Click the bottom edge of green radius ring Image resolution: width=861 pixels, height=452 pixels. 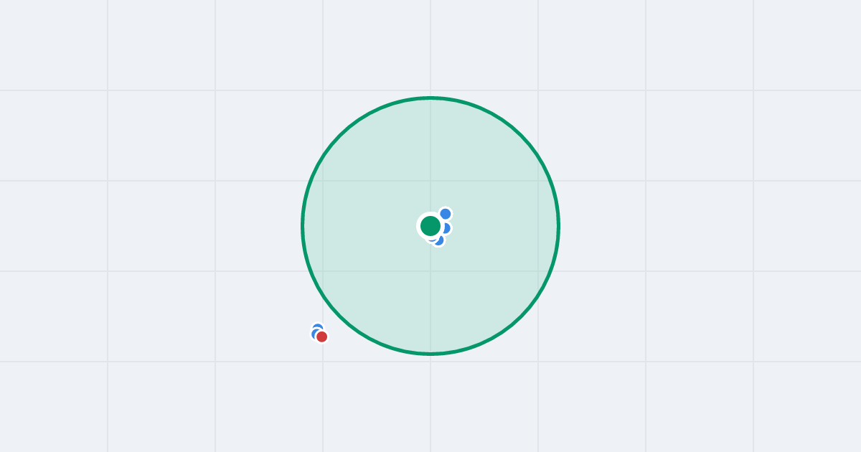430,354
